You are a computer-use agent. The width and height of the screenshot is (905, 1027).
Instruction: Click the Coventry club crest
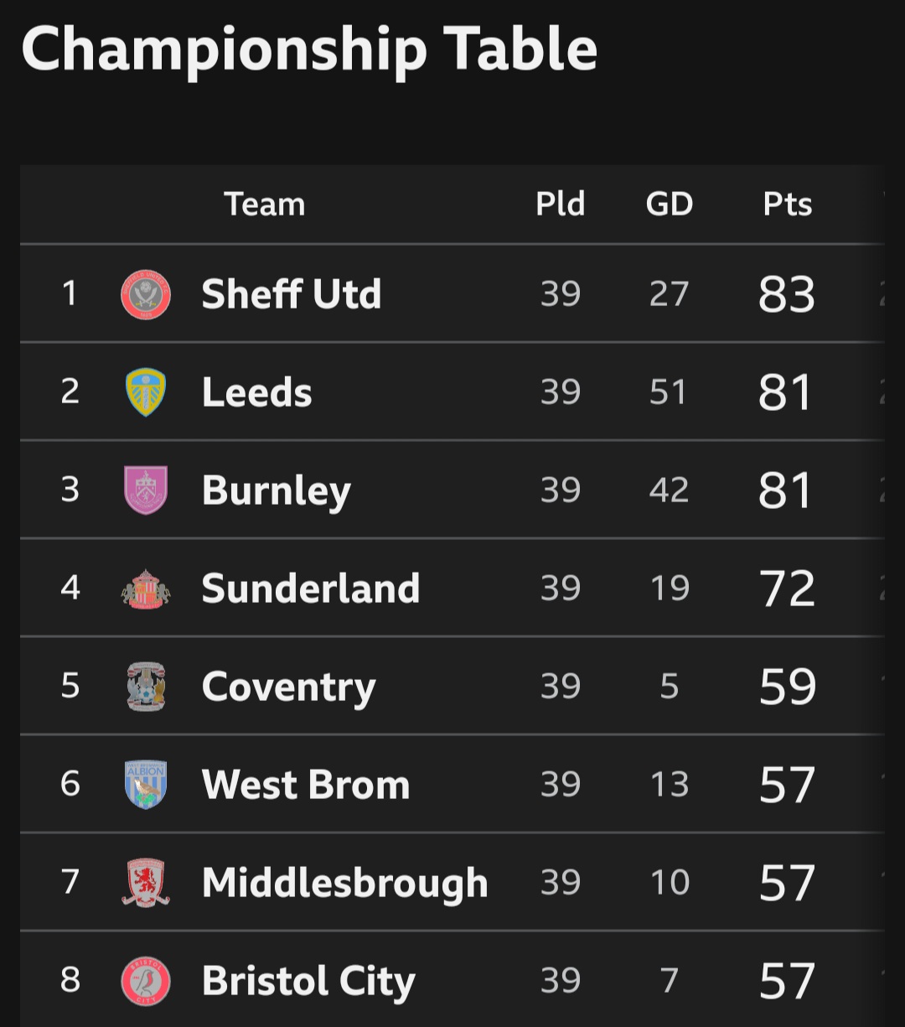coord(146,687)
